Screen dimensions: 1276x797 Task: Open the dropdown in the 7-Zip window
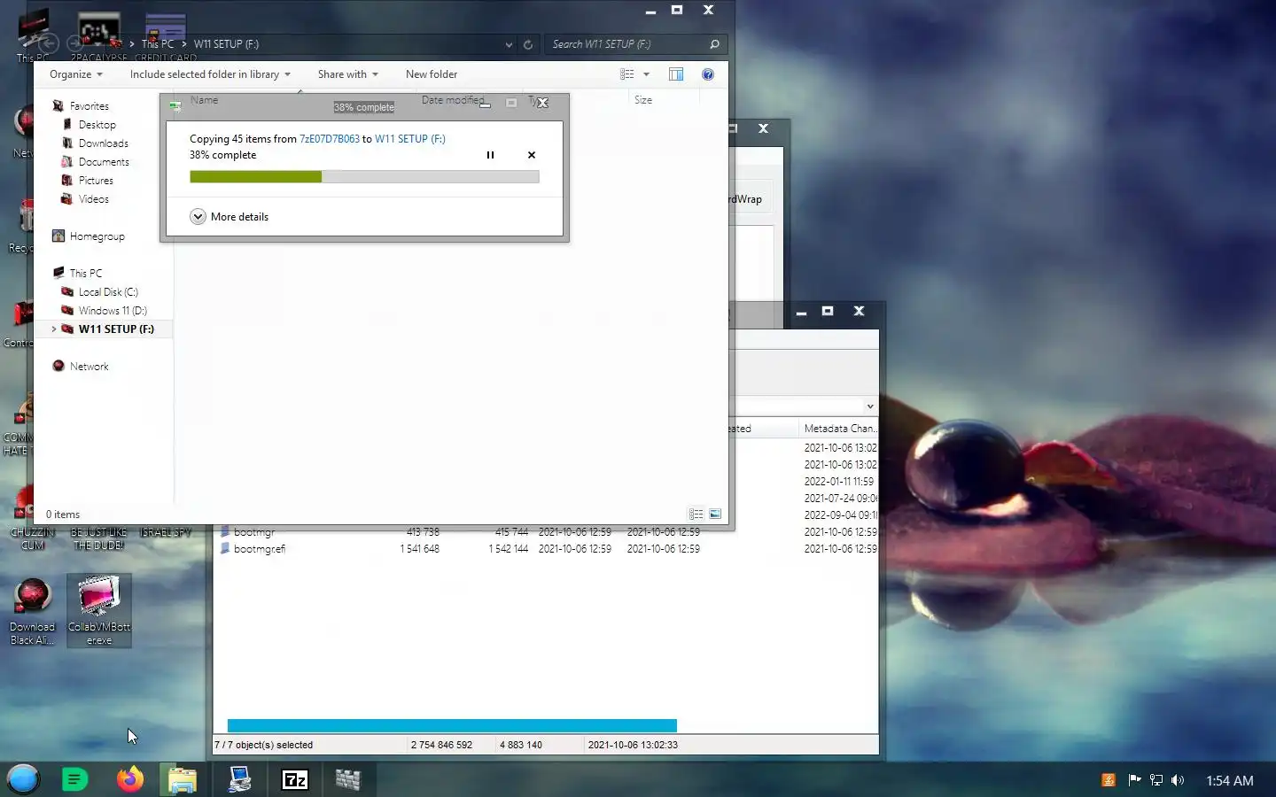click(x=870, y=406)
